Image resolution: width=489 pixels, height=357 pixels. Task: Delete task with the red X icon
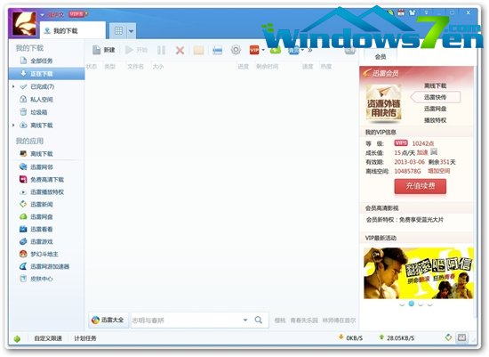(x=180, y=50)
